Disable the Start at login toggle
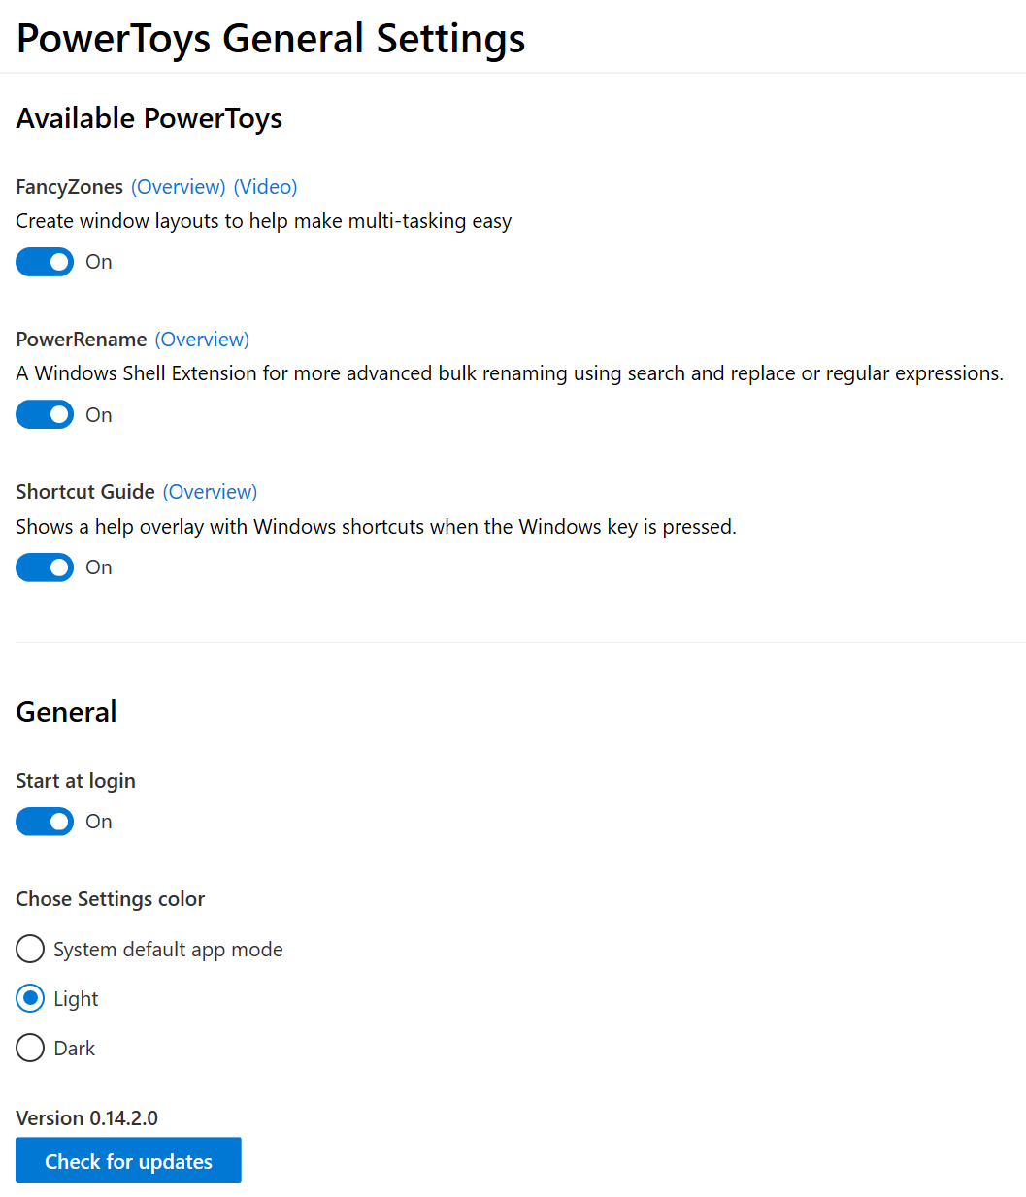Screen dimensions: 1026x1197 [44, 821]
